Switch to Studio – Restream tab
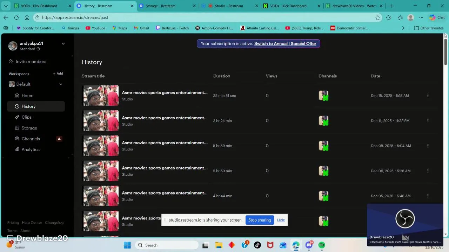Image resolution: width=449 pixels, height=252 pixels. click(x=230, y=6)
